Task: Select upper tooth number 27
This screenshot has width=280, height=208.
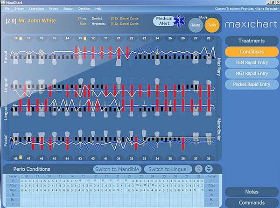Action: (196, 38)
